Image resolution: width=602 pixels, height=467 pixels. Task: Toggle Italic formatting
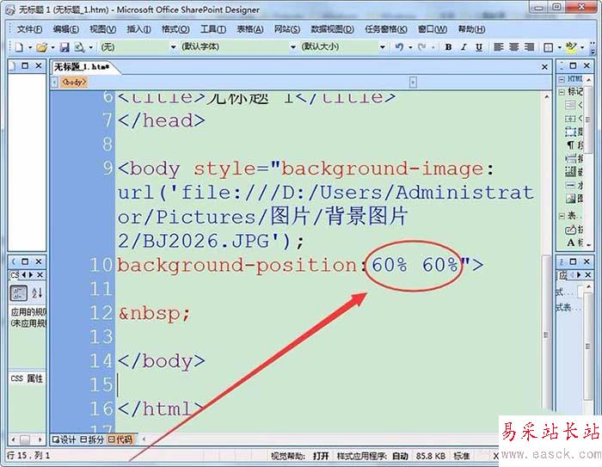pos(464,47)
